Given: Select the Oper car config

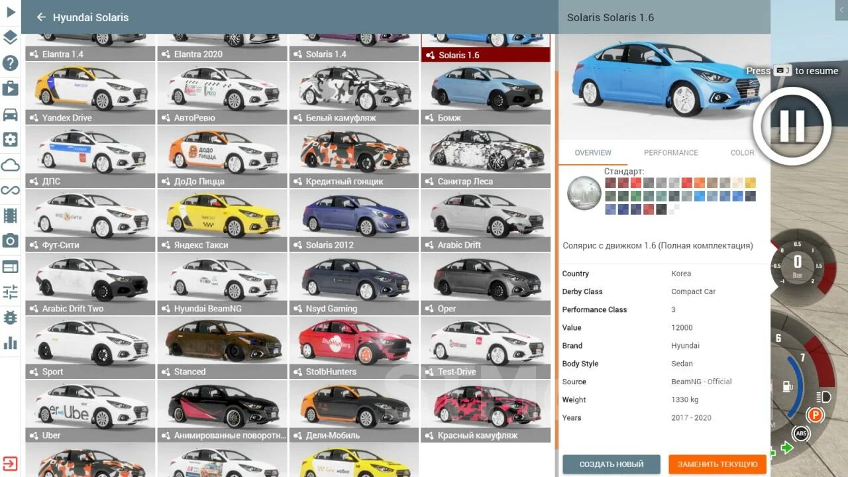Looking at the screenshot, I should tap(486, 284).
